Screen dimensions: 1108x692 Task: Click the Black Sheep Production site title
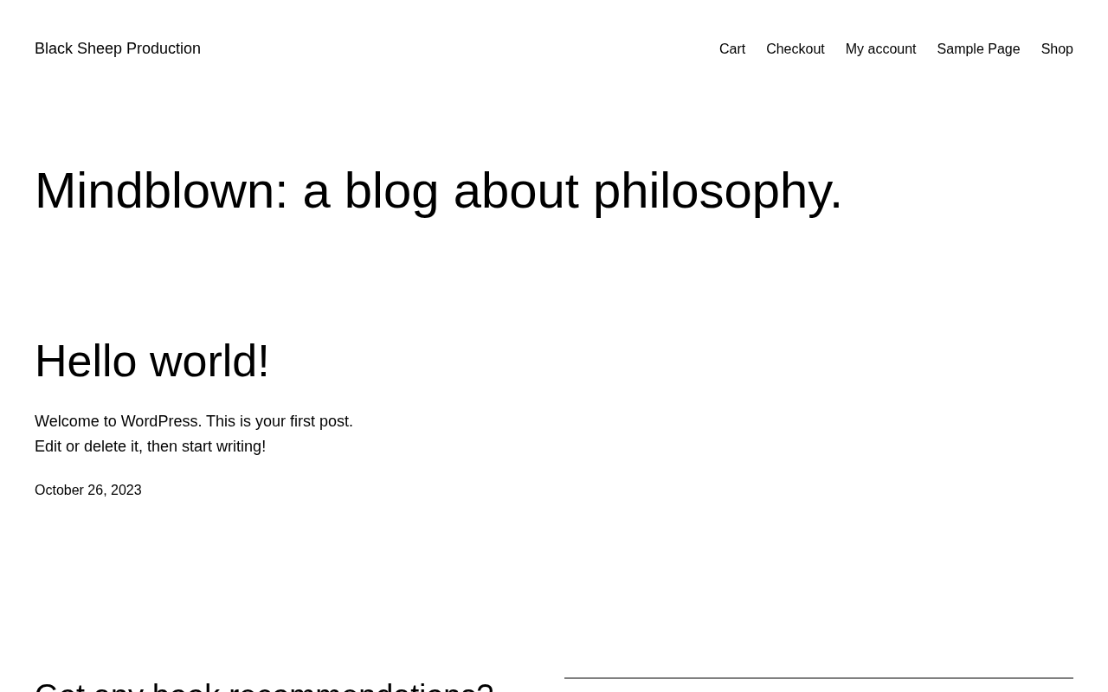118,48
